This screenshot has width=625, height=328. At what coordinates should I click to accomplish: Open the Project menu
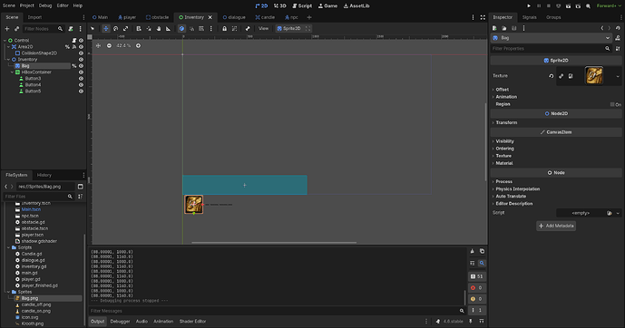[x=26, y=5]
